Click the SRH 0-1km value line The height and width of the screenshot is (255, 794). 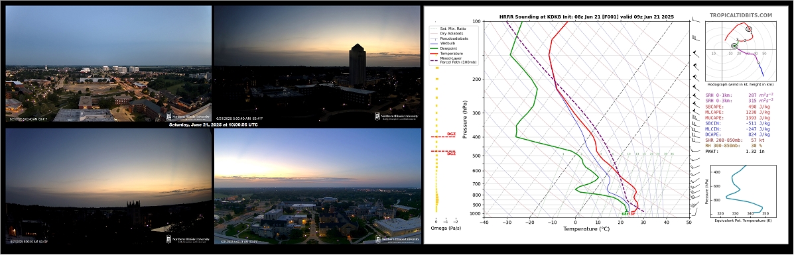(739, 95)
